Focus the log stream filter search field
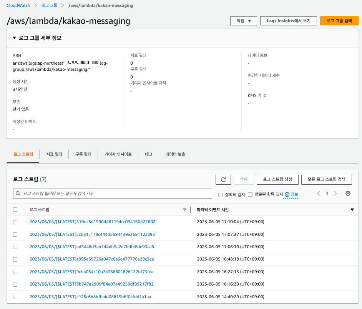 (113, 194)
